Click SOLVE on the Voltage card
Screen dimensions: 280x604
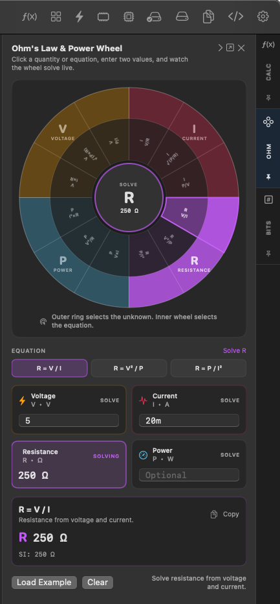click(x=110, y=400)
